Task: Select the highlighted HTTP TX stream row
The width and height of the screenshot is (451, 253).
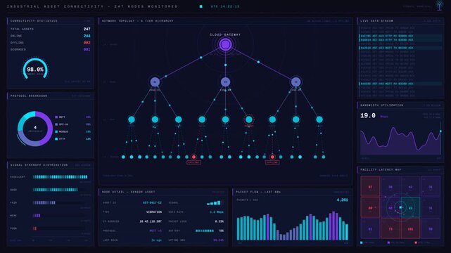Action: click(400, 40)
